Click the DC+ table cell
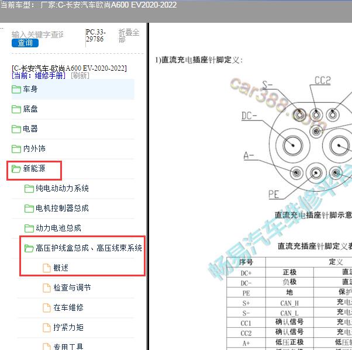 [246, 273]
